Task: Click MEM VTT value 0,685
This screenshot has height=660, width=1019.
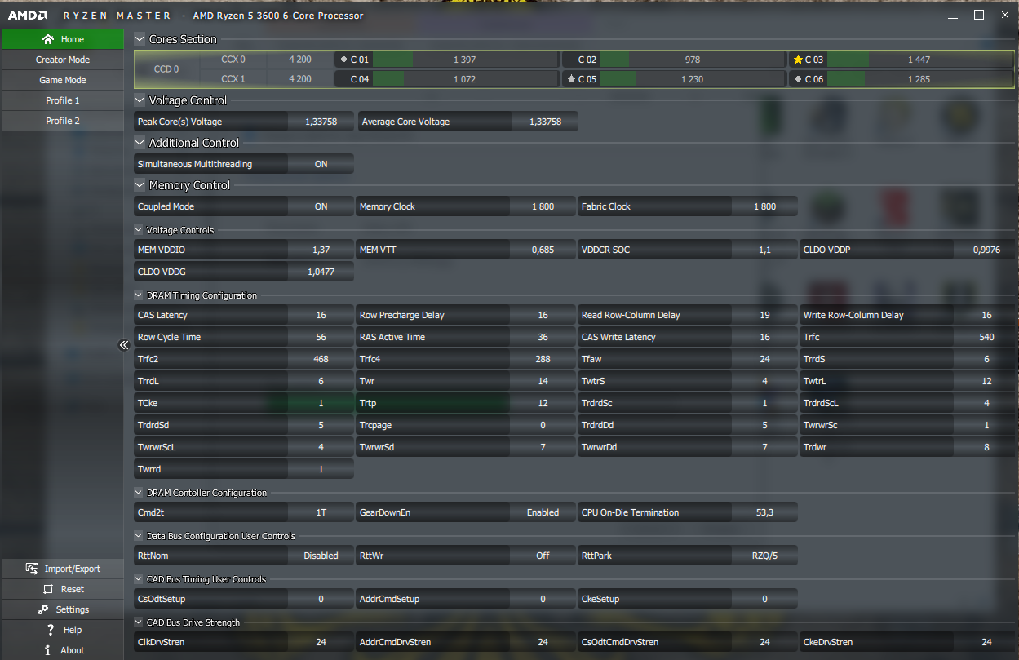Action: [543, 250]
